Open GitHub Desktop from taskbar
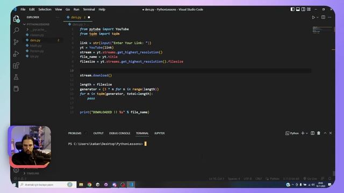Screen dimensions: 344x193 click(x=106, y=184)
